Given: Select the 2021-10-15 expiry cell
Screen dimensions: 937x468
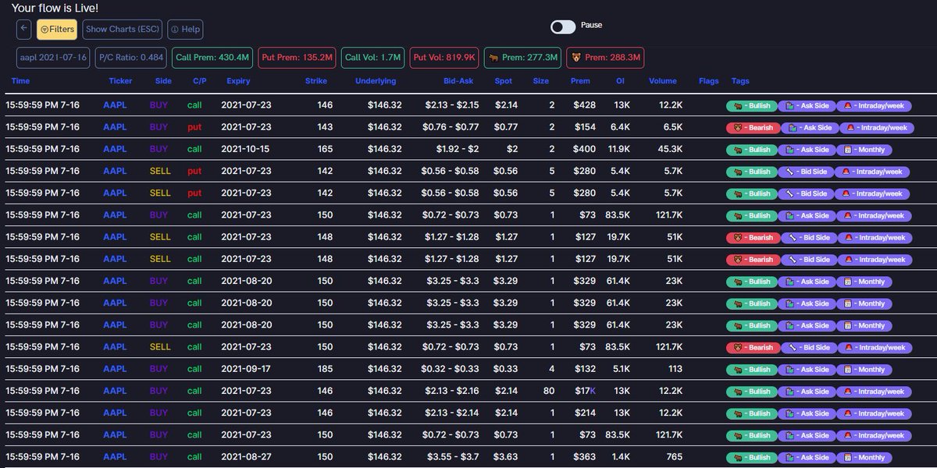Looking at the screenshot, I should pyautogui.click(x=247, y=149).
